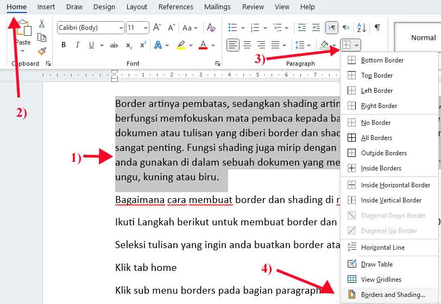Toggle left-to-right text direction button
Viewport: 441px width, 304px height.
coord(332,28)
